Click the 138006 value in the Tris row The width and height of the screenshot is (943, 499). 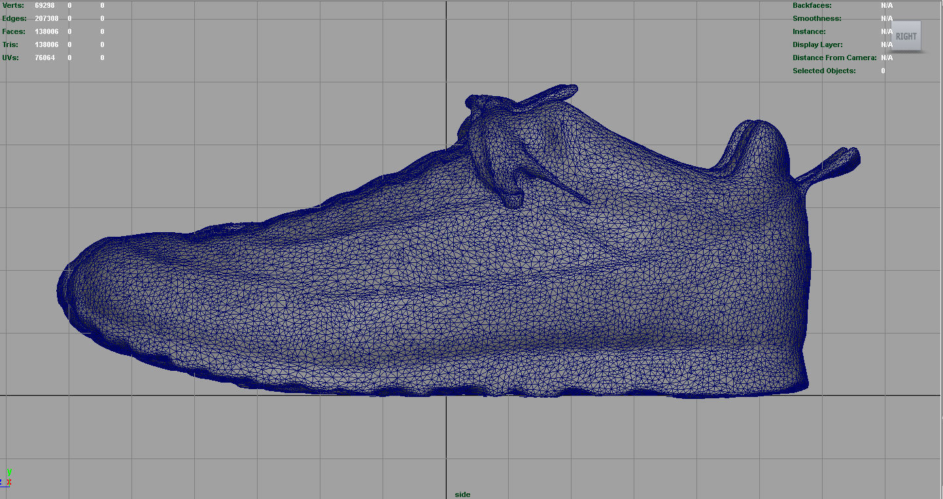click(x=46, y=44)
